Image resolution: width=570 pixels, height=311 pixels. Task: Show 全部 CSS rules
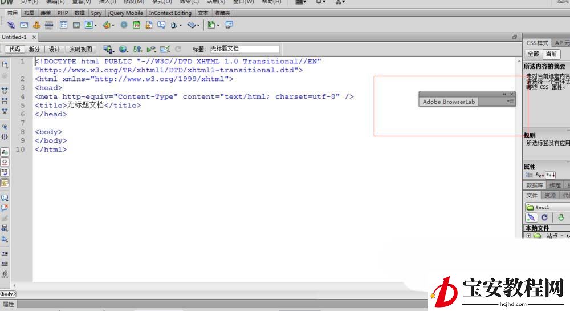(x=534, y=54)
